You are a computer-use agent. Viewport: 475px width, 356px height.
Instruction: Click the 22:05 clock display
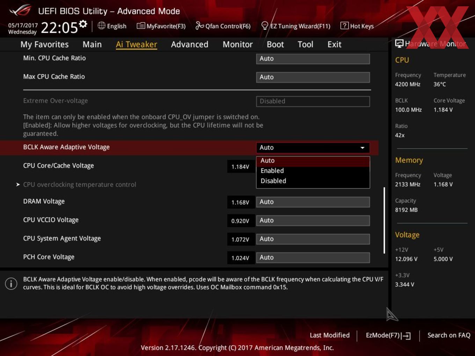tap(59, 28)
